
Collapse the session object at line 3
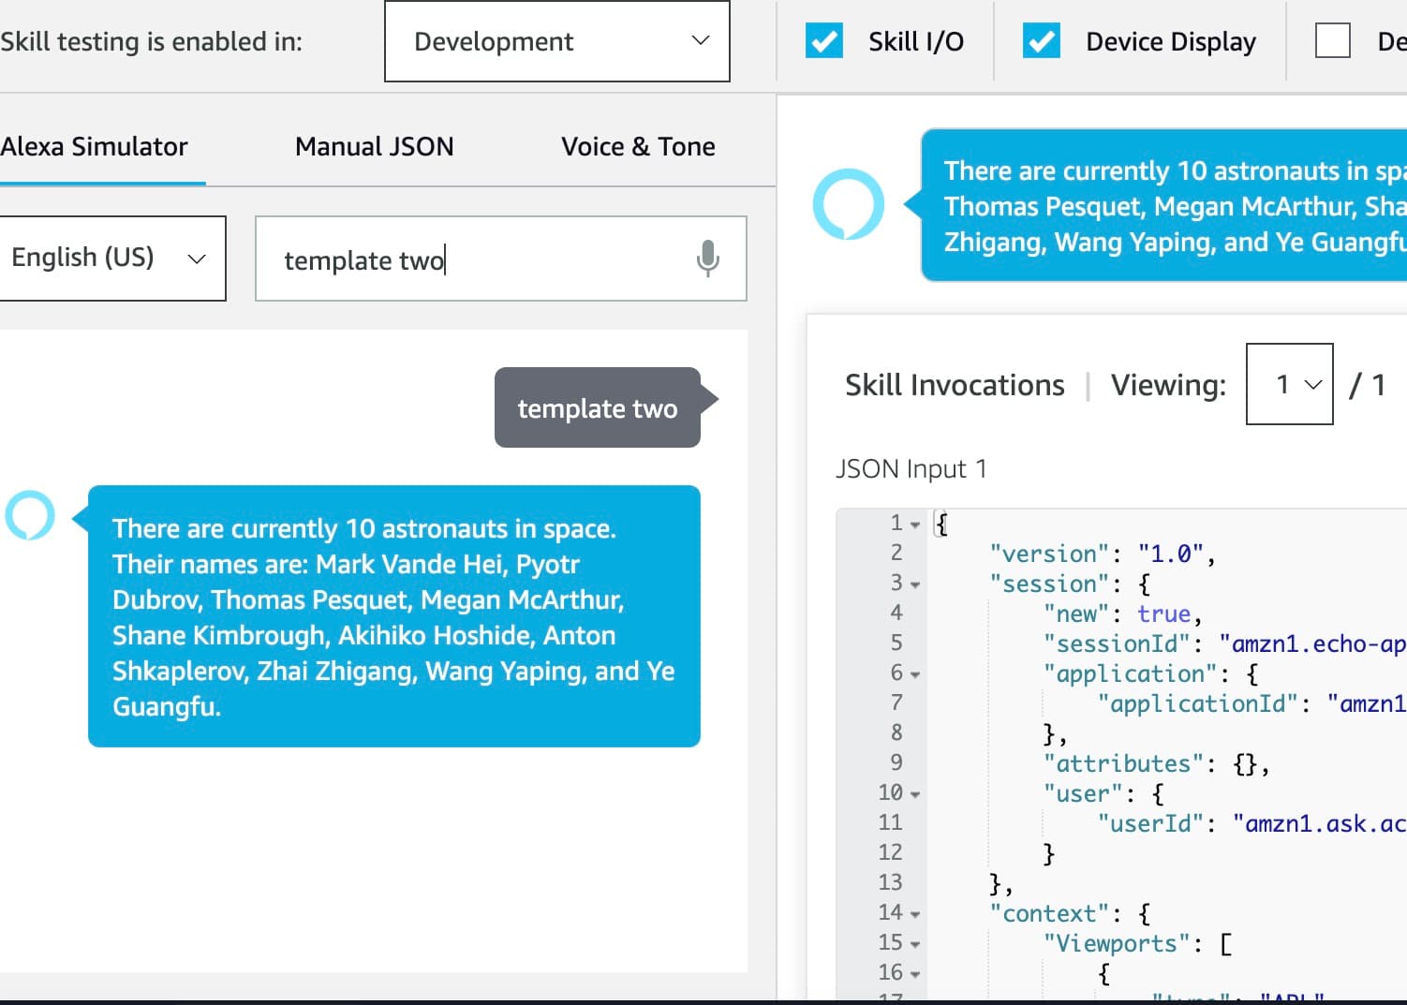pos(915,584)
